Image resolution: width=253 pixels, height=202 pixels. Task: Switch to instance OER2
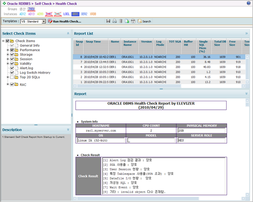[84, 14]
